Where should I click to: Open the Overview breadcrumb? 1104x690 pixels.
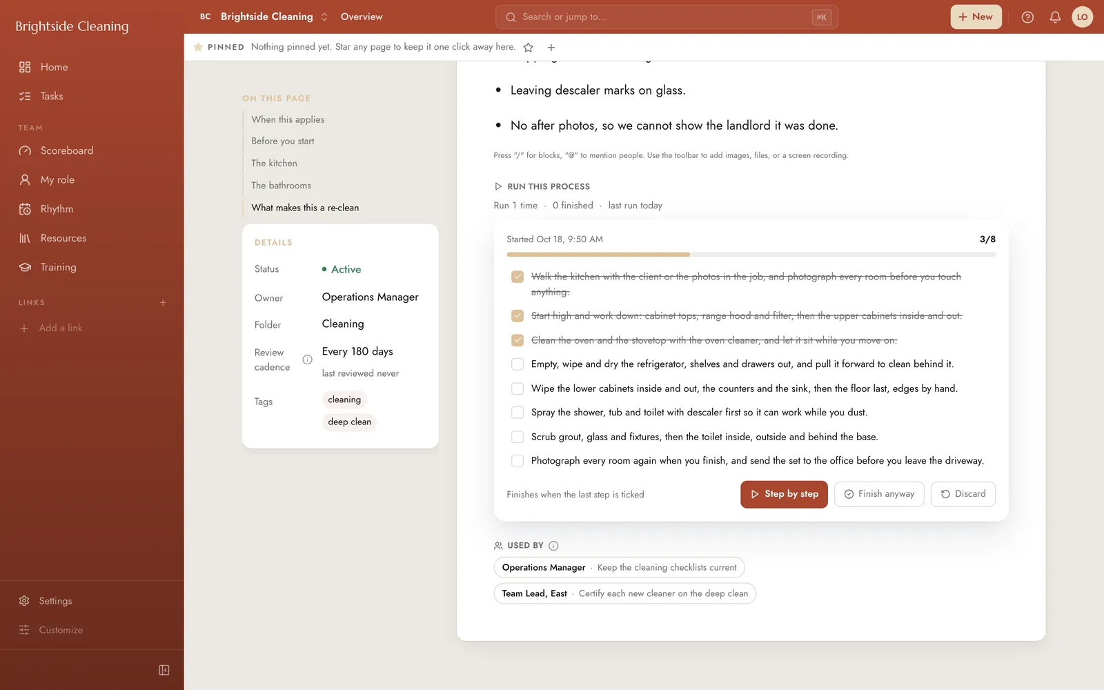(x=362, y=17)
